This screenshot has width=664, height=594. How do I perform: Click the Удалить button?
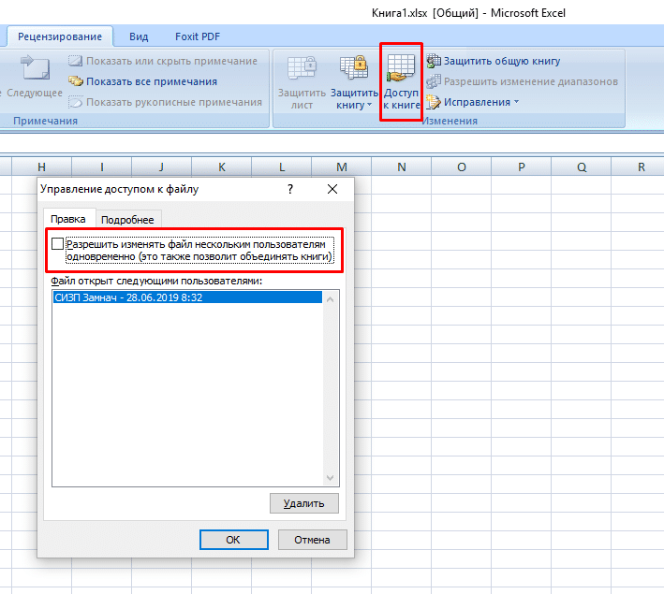click(x=304, y=503)
